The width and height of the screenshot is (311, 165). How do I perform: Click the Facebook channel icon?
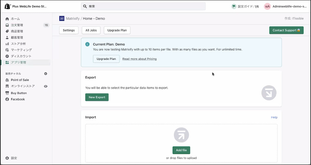(x=7, y=99)
